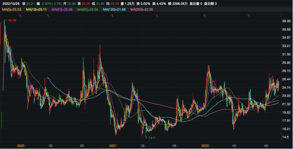Click the 17.91 price axis label
The image size is (293, 149).
(x=286, y=121)
